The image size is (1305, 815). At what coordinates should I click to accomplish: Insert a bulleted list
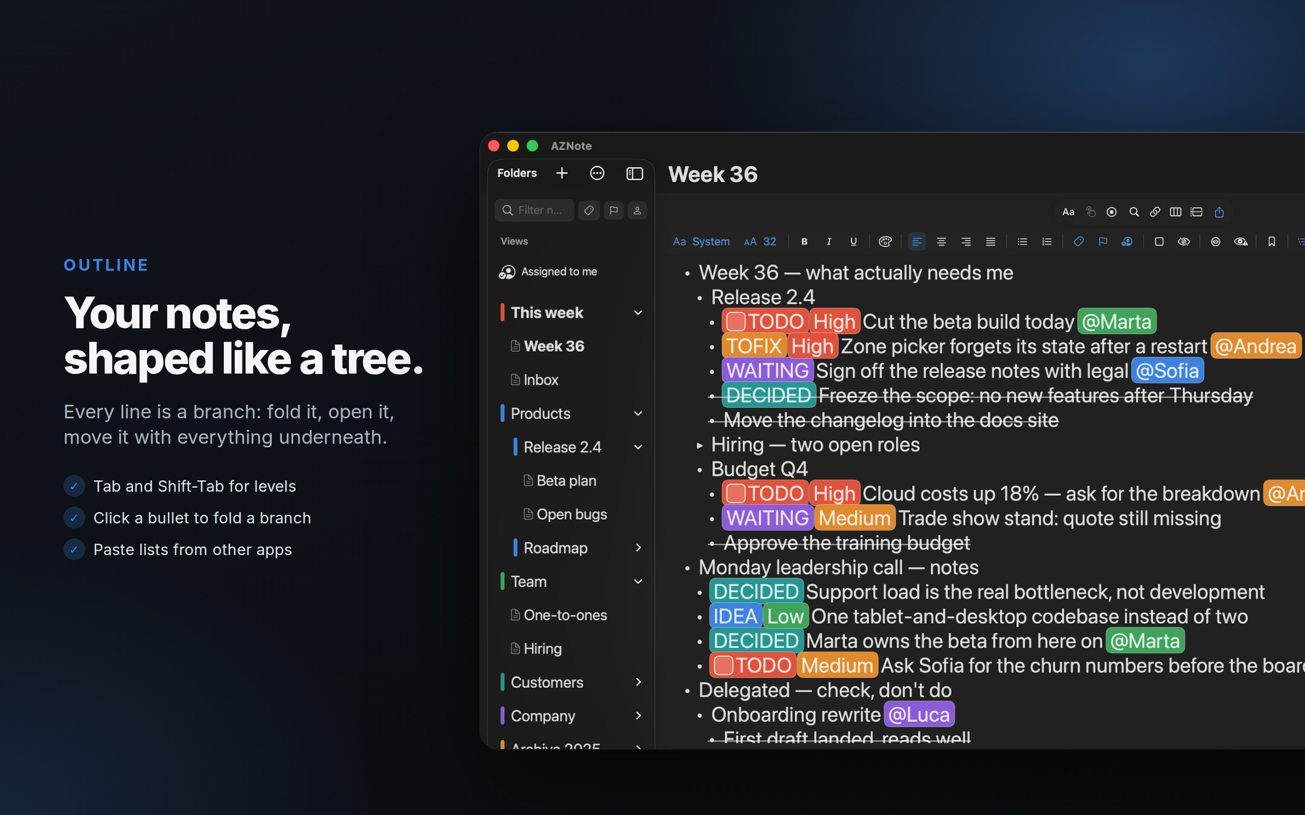click(x=1022, y=241)
